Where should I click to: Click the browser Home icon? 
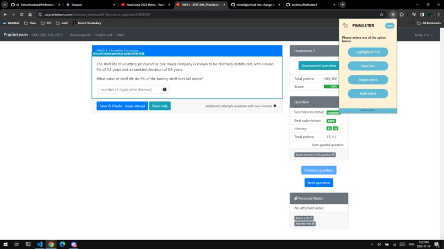point(30,14)
